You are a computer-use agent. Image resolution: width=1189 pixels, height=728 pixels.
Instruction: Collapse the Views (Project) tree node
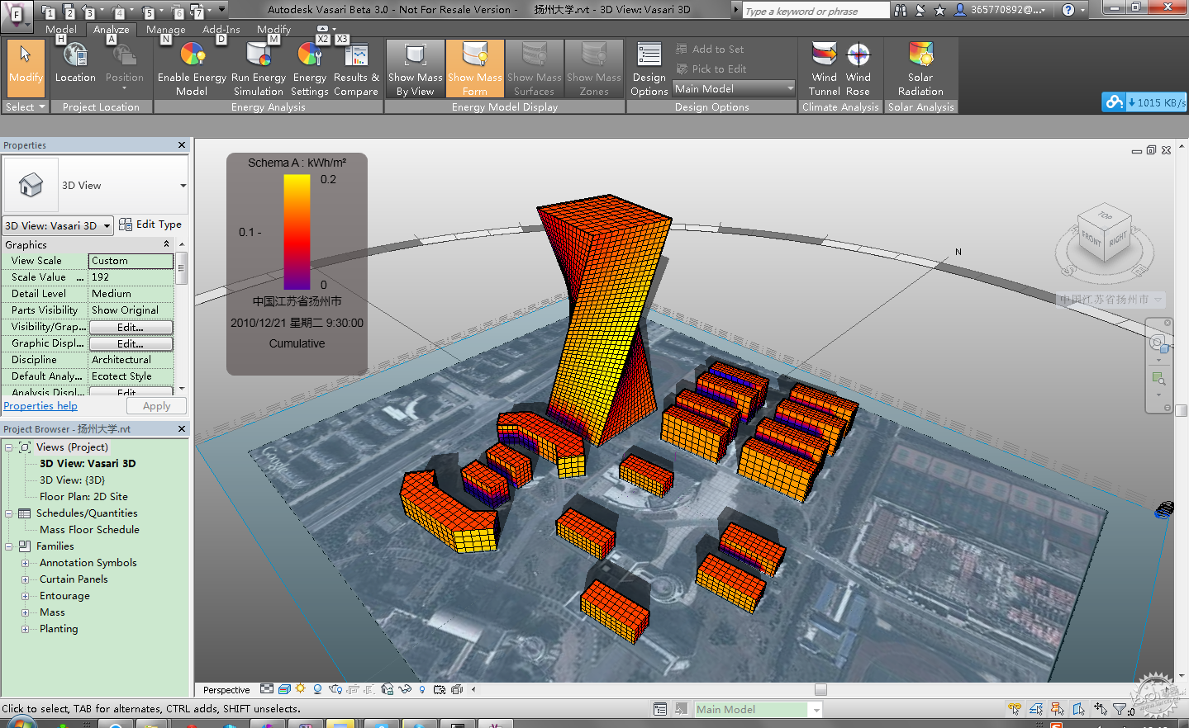pos(9,447)
